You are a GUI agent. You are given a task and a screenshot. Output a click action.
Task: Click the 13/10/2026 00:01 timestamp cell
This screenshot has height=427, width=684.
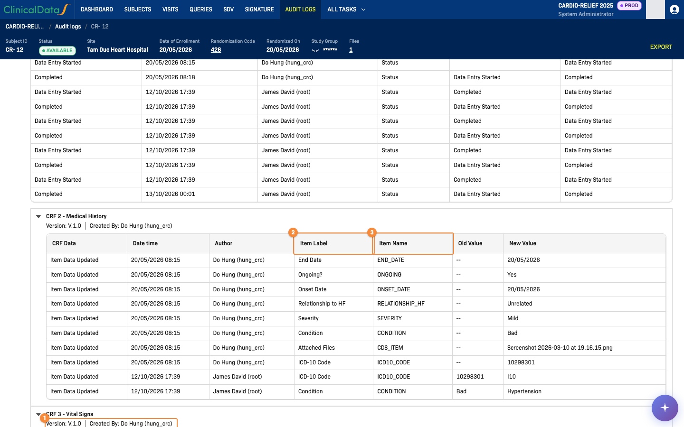coord(199,194)
